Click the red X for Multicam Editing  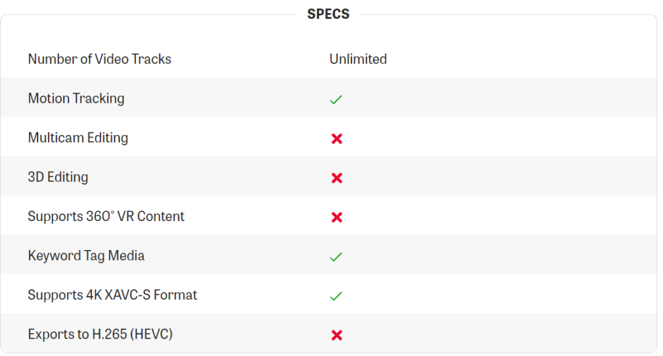[337, 139]
